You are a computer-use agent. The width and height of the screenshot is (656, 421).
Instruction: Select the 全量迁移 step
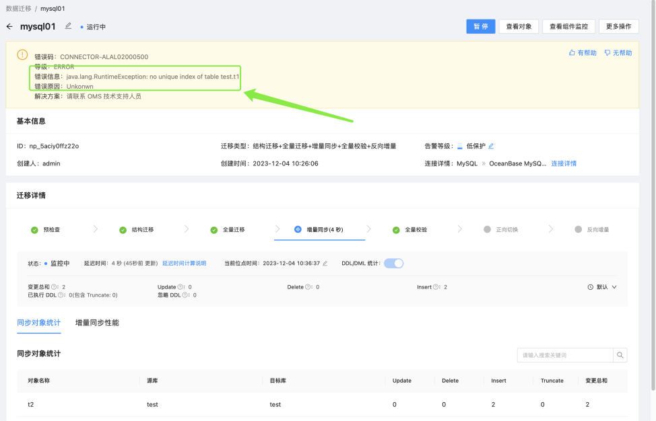[228, 230]
